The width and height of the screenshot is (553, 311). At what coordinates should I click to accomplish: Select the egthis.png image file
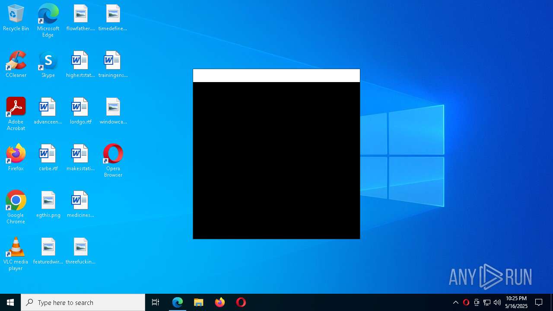48,205
